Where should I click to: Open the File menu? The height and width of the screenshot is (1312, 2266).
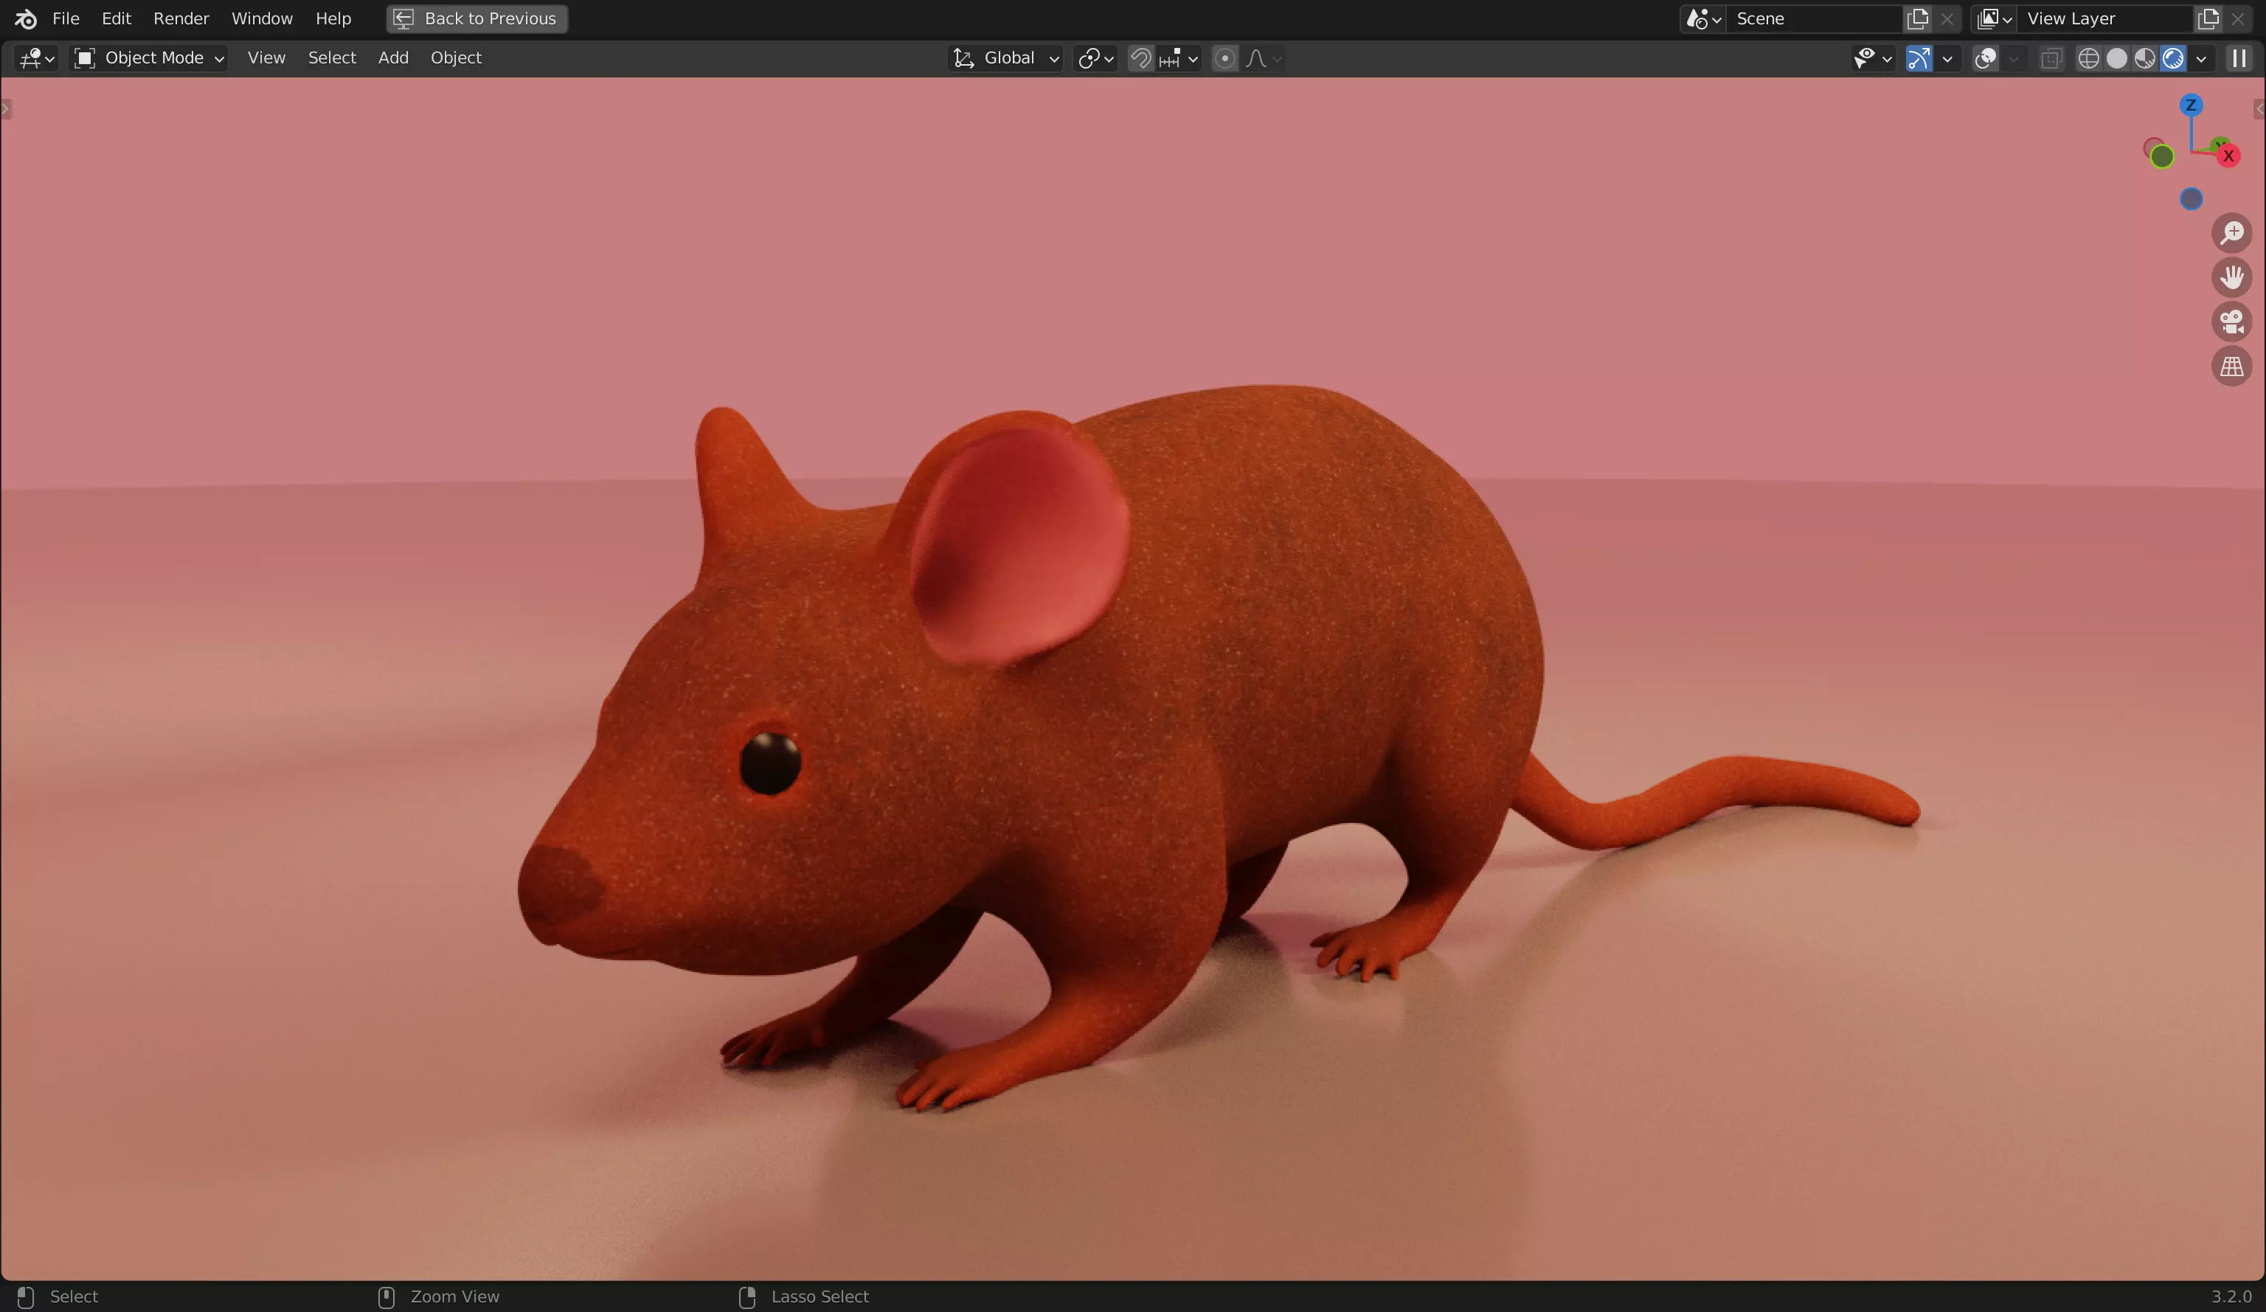[x=66, y=18]
